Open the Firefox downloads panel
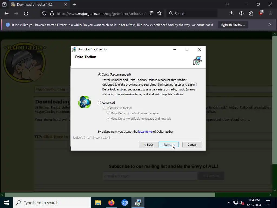Screen dimensions: 277x208 [x=232, y=14]
